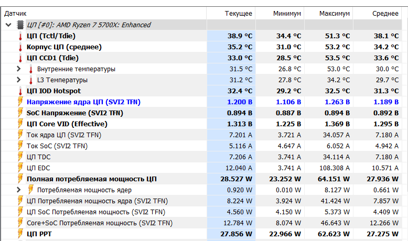Click lightning icon next to ЦП TDC
The image size is (408, 241).
tap(20, 157)
